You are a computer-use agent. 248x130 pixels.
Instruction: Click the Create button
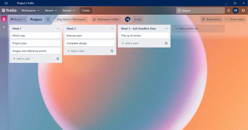pyautogui.click(x=86, y=10)
